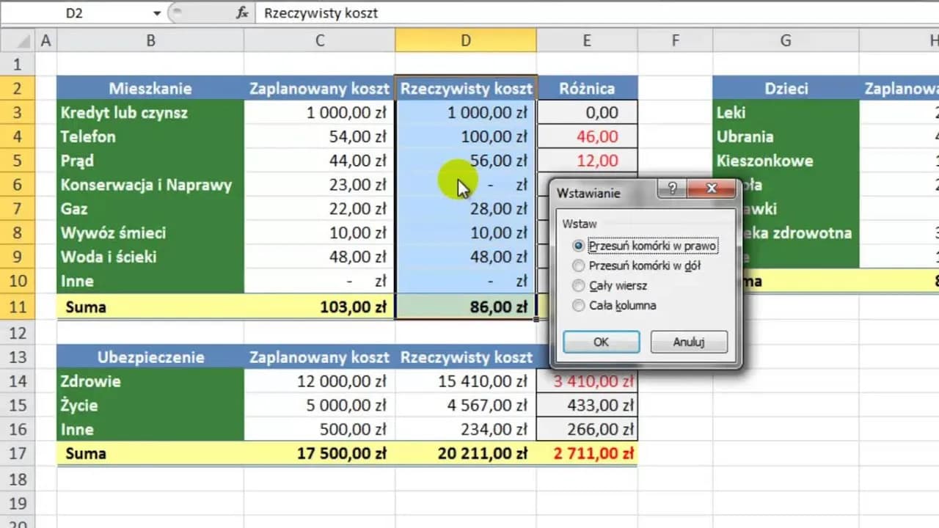Select row 11 header
Viewport: 939px width, 528px height.
click(18, 307)
